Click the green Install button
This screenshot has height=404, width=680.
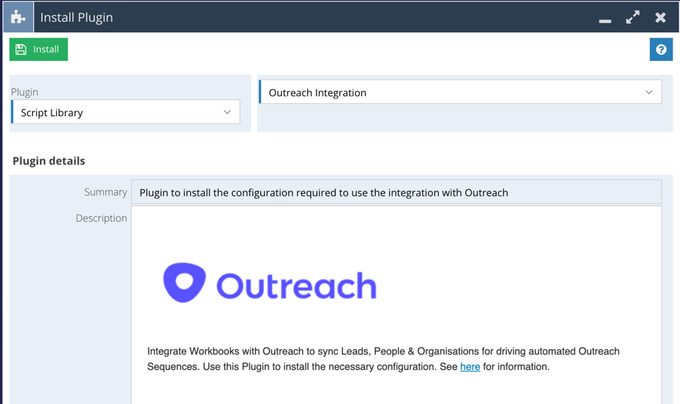point(39,49)
